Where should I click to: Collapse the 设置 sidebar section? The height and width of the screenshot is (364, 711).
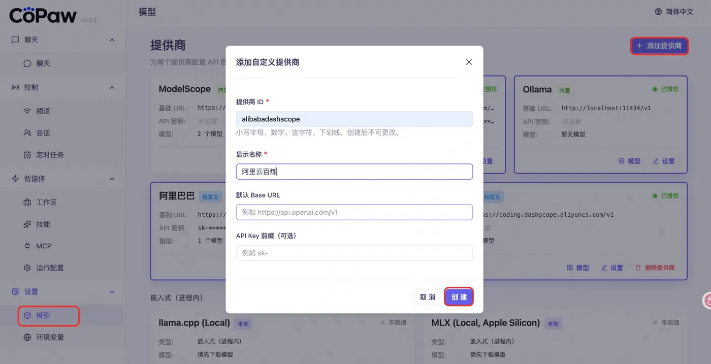[x=112, y=292]
